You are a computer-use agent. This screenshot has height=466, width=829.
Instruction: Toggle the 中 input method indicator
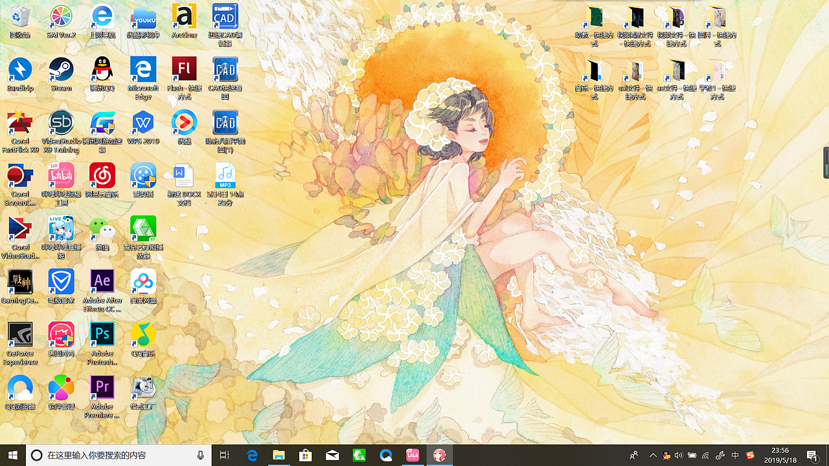coord(735,455)
